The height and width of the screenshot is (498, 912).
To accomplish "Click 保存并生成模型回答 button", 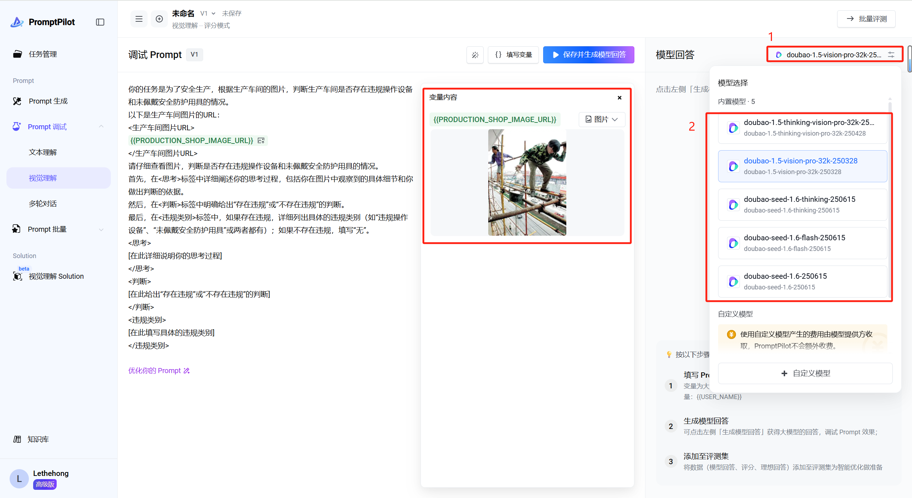I will (x=588, y=55).
